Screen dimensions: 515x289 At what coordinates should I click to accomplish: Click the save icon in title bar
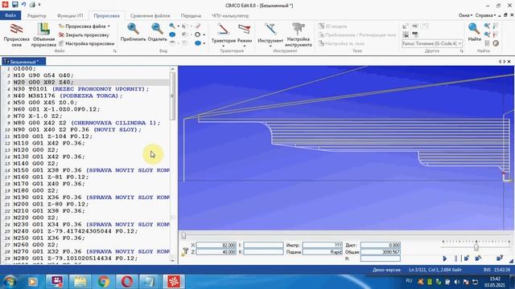pyautogui.click(x=14, y=5)
